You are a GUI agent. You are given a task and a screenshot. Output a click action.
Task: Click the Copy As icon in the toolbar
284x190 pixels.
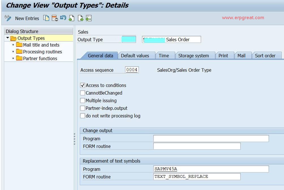[46, 18]
